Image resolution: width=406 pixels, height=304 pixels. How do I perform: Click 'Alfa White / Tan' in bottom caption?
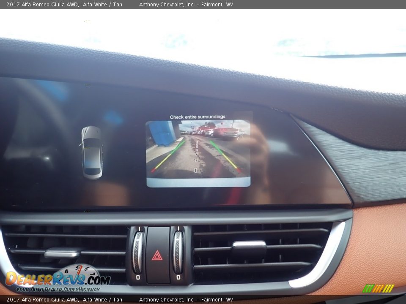pyautogui.click(x=102, y=300)
